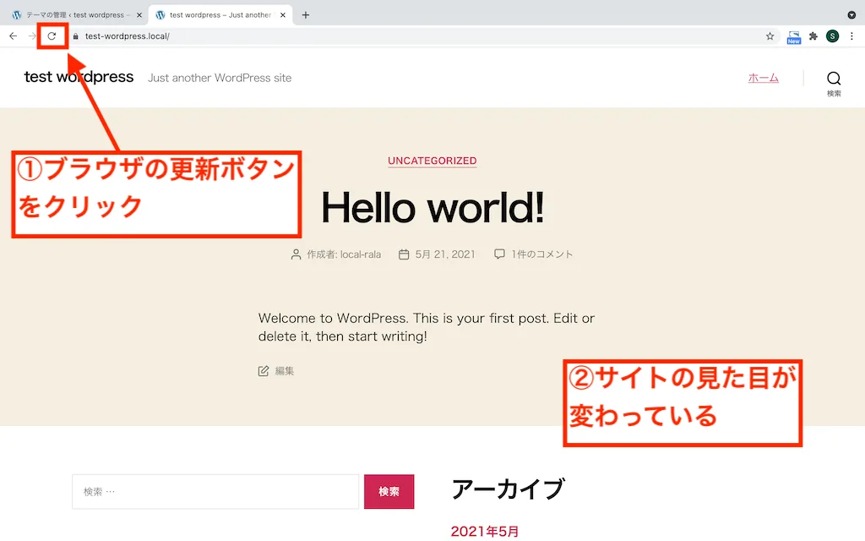
Task: Close the テーマの管理 tab
Action: coord(139,15)
